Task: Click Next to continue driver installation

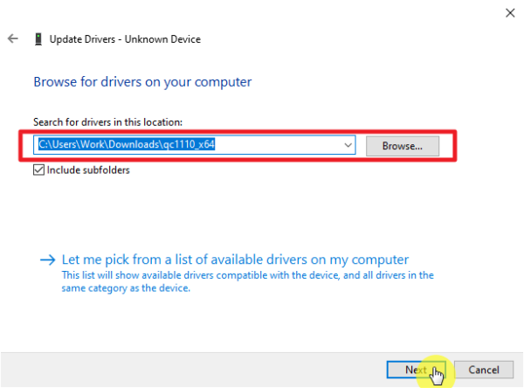Action: tap(416, 370)
